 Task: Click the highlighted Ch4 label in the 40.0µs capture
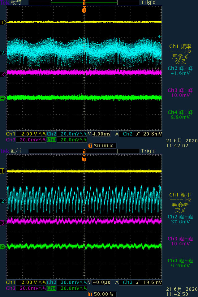pyautogui.click(x=52, y=288)
